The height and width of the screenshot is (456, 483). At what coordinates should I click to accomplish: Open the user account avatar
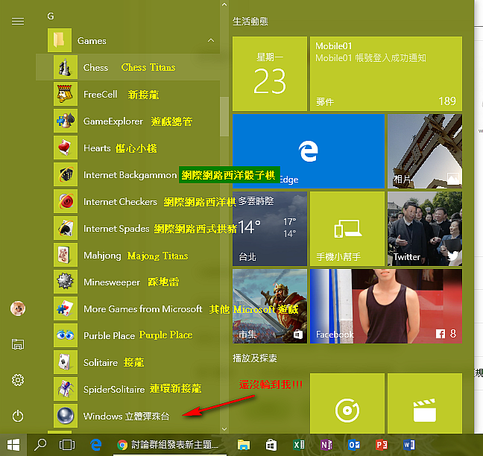[x=18, y=308]
